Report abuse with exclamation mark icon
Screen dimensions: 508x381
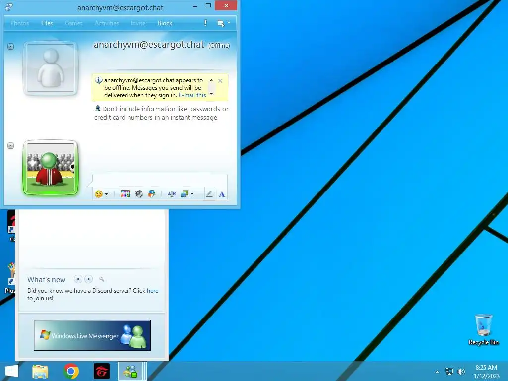click(x=205, y=23)
